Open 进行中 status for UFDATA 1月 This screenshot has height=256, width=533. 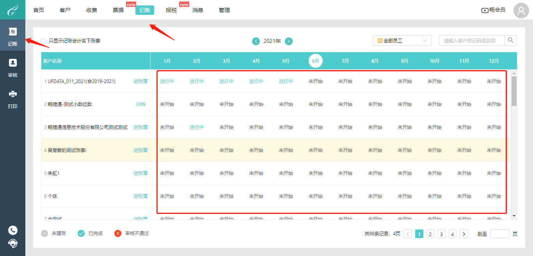(167, 81)
